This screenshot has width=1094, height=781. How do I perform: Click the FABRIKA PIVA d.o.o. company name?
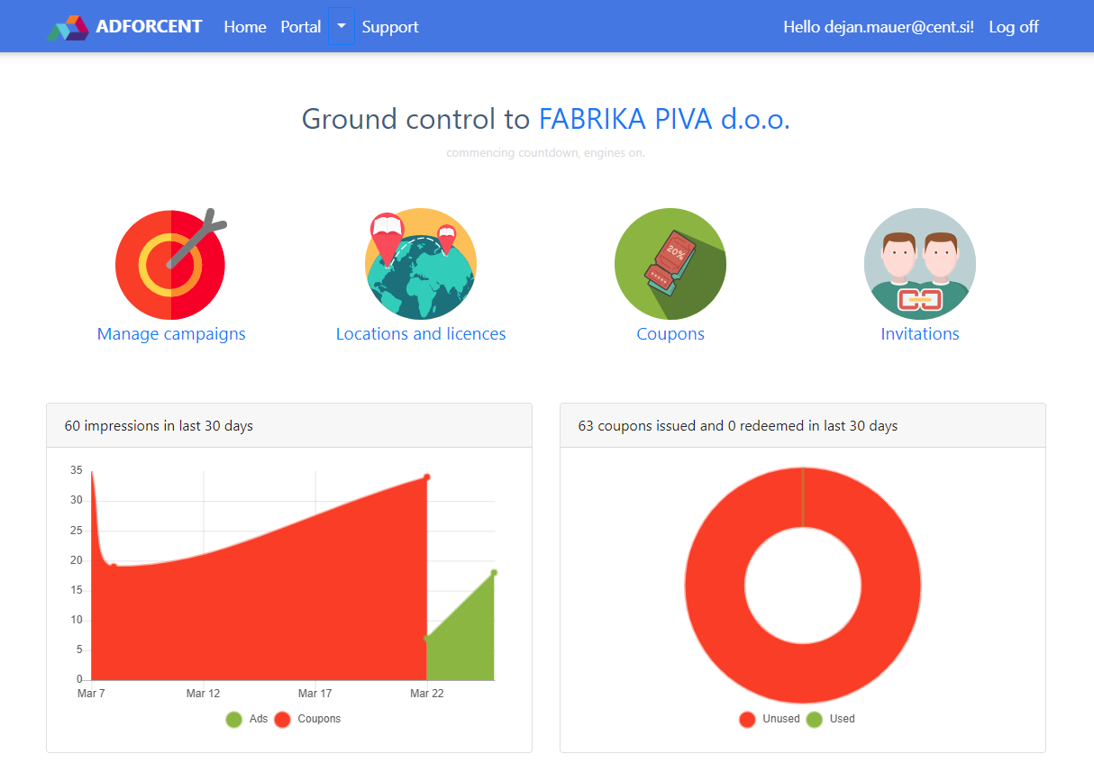[x=664, y=119]
